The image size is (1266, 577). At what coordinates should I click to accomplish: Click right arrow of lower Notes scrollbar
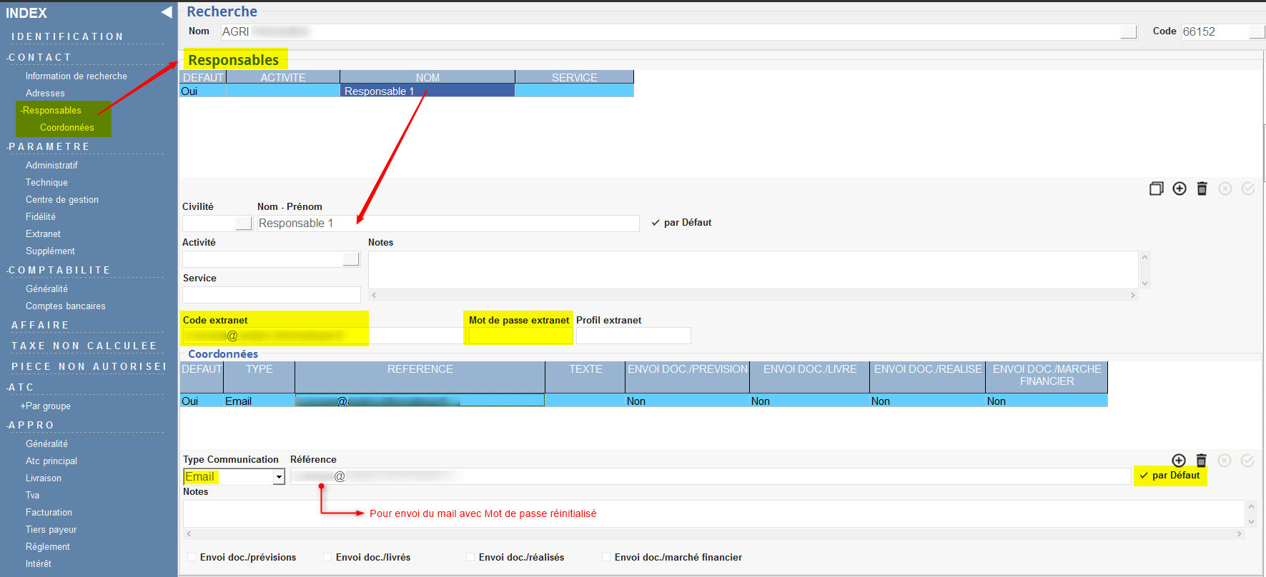pos(1240,533)
